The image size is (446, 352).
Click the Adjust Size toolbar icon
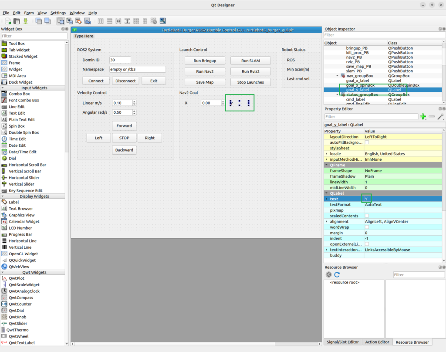tap(163, 21)
